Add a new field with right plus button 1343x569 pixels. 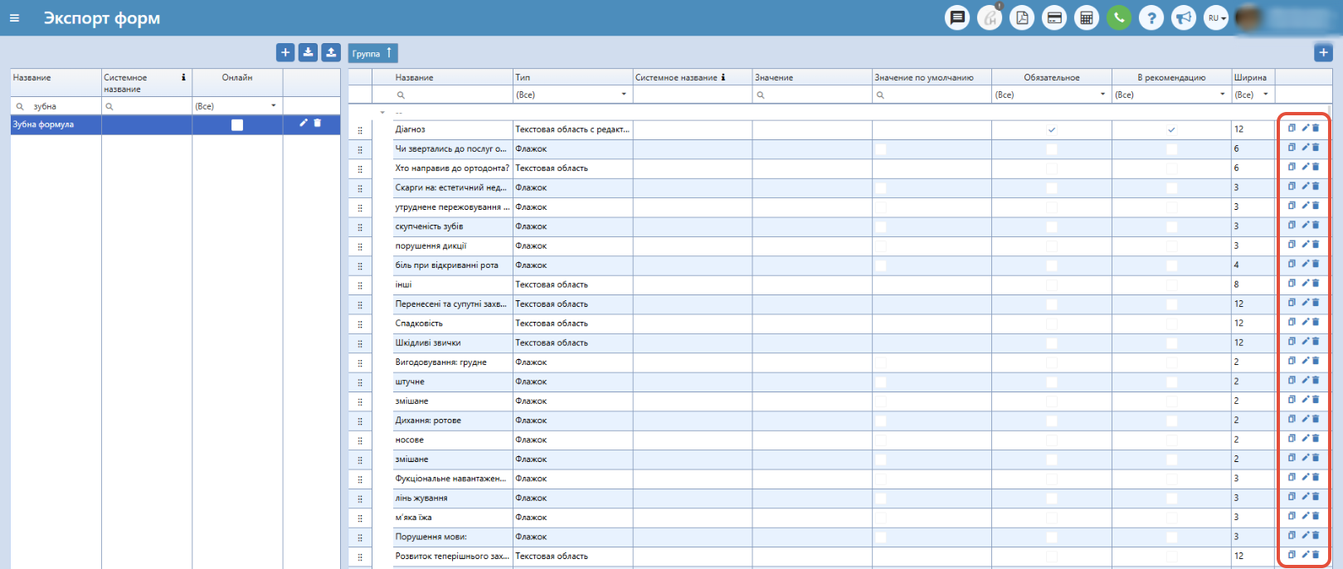click(1323, 52)
